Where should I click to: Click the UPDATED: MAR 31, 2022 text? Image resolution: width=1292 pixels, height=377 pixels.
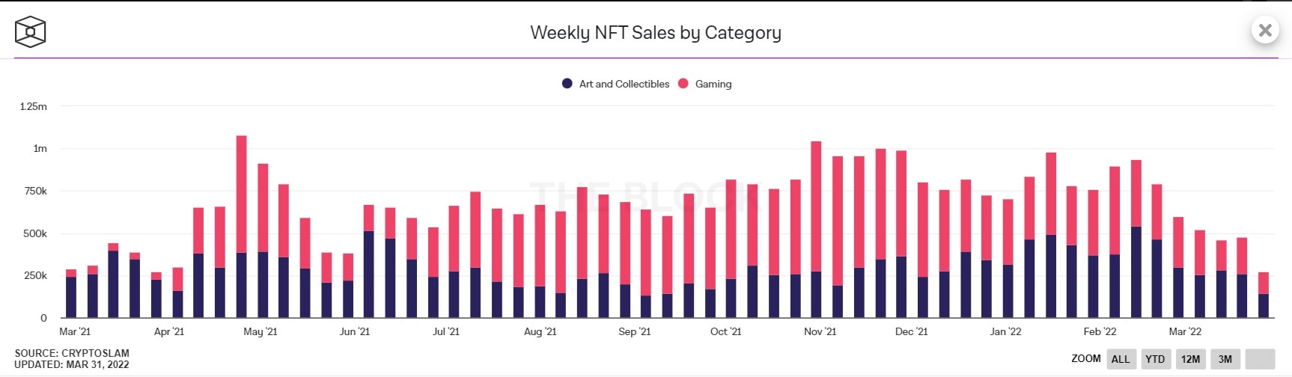click(72, 365)
